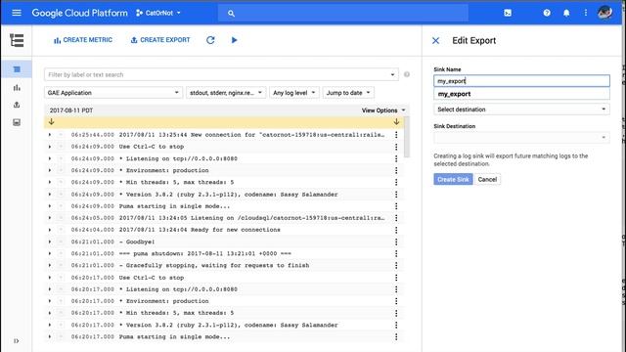The height and width of the screenshot is (352, 626).
Task: Open the GAE Application resource dropdown
Action: point(113,93)
